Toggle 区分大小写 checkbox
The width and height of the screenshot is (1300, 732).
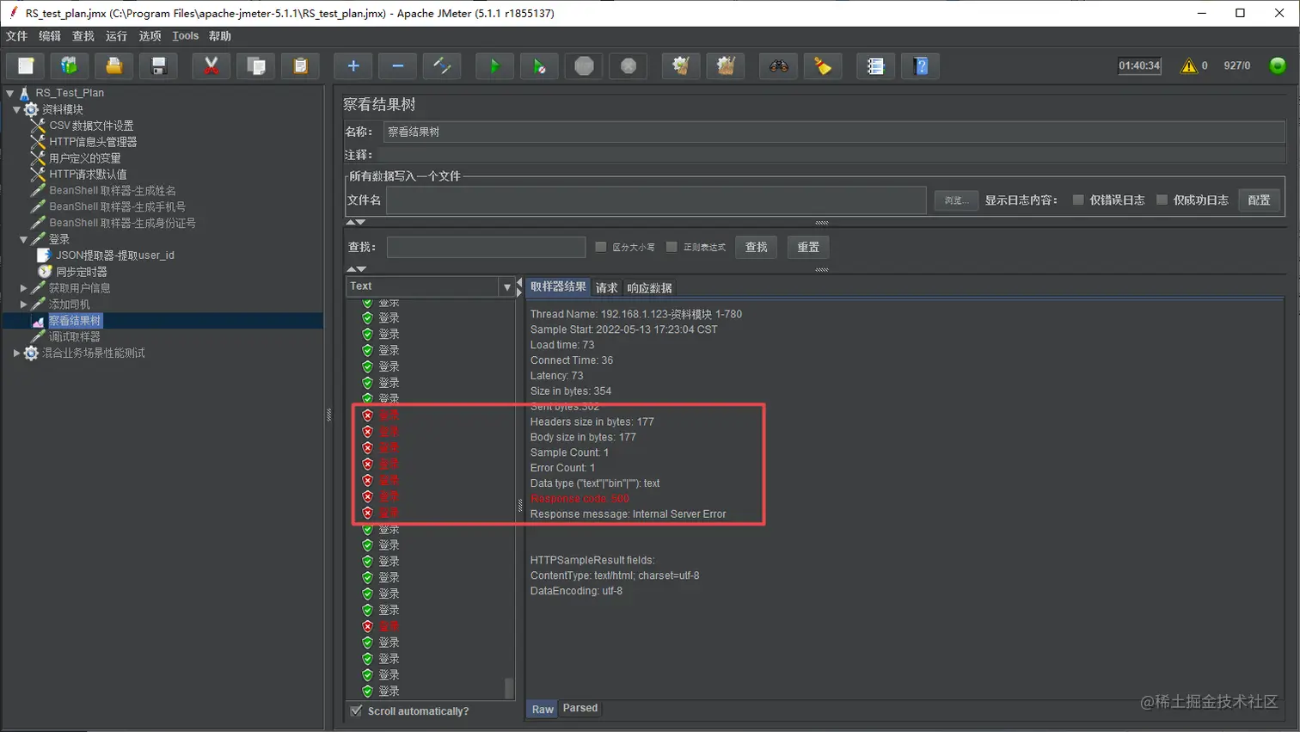(x=601, y=247)
